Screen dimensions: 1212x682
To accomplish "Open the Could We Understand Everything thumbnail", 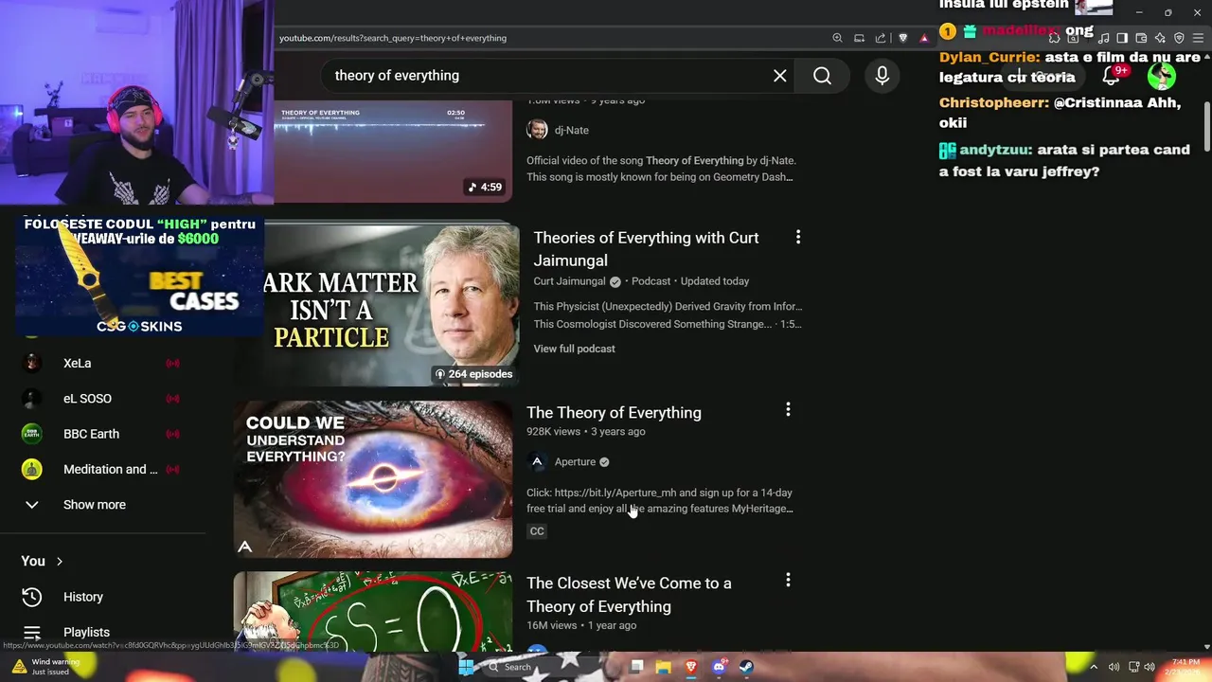I will (373, 479).
